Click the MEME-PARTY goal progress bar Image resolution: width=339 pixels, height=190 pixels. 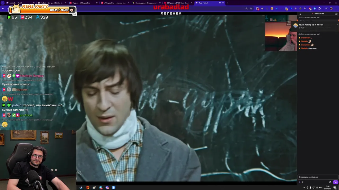pos(42,10)
